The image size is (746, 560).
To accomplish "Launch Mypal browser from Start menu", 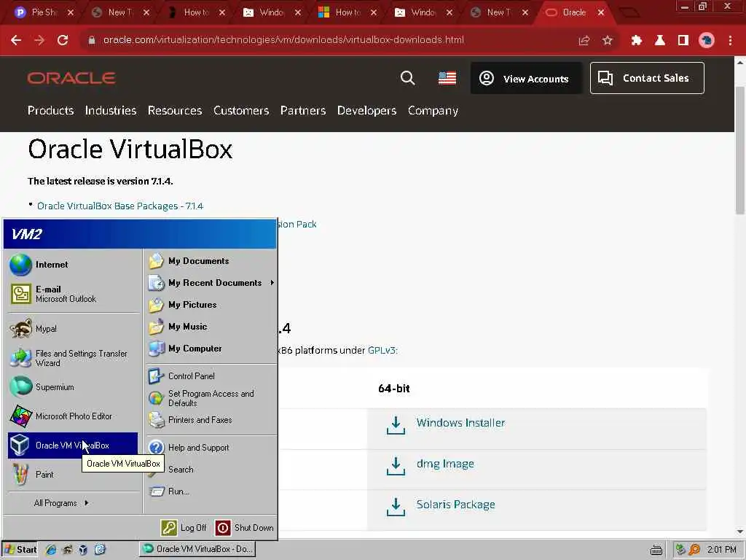I will [72, 329].
